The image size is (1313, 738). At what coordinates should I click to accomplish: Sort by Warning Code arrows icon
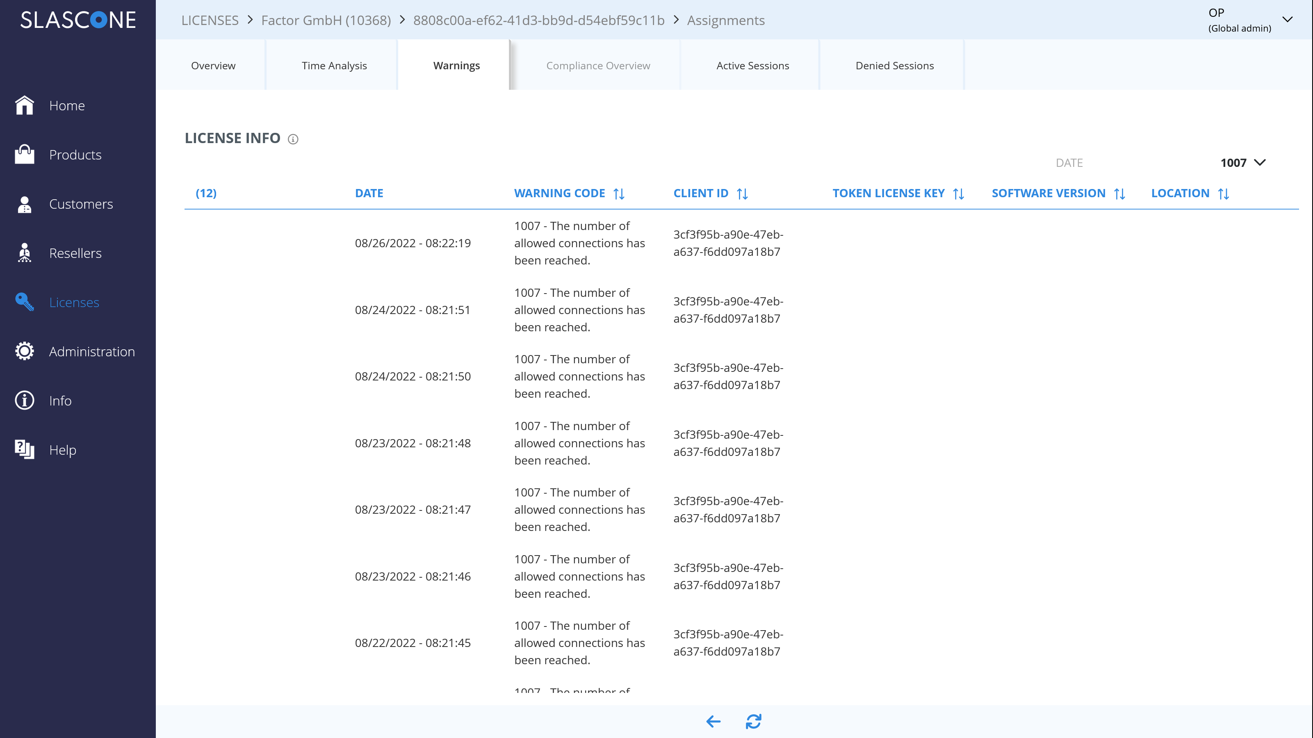point(619,194)
